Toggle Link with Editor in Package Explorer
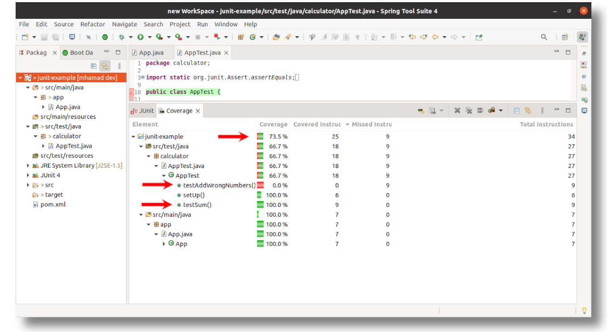This screenshot has width=607, height=332. tap(105, 66)
